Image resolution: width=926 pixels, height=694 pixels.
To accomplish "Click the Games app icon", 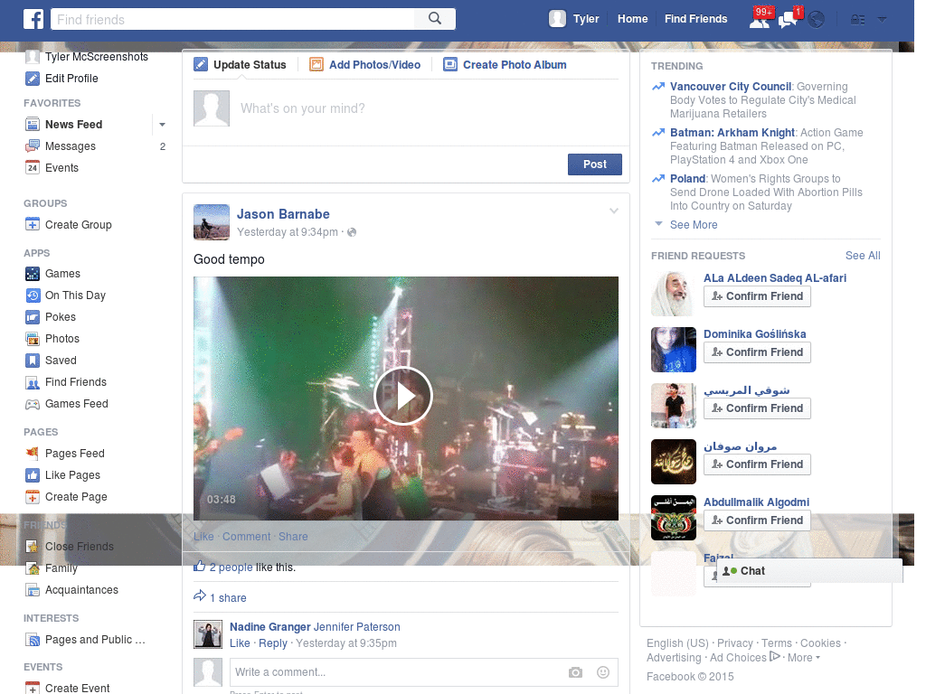I will click(x=33, y=274).
